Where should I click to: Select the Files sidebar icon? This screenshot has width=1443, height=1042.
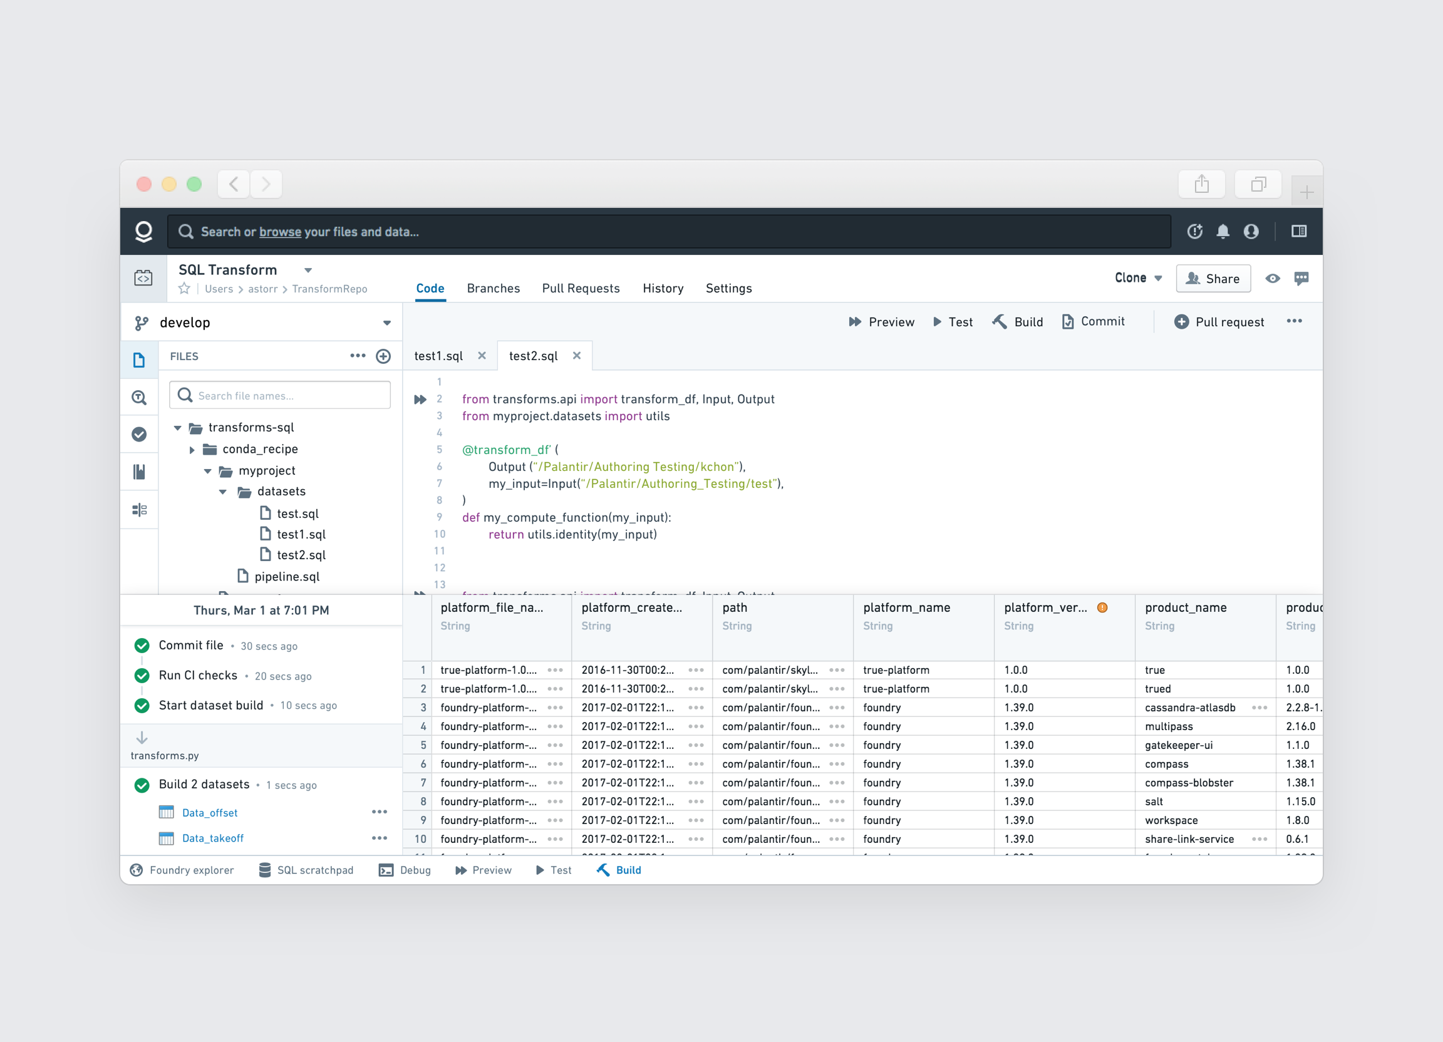click(139, 360)
